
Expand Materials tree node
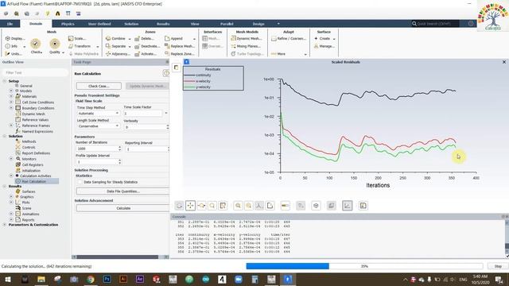(11, 96)
